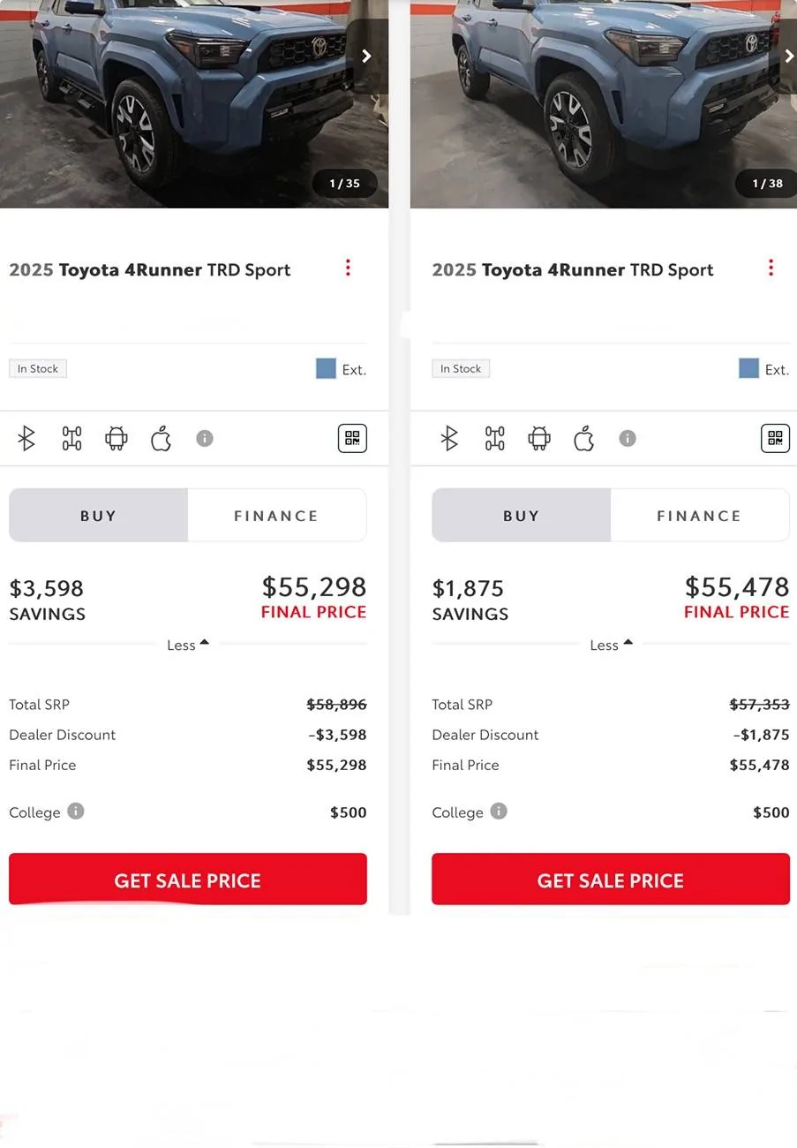Open the 2025 Toyota 4Runner title, $55,478 listing

(x=572, y=270)
